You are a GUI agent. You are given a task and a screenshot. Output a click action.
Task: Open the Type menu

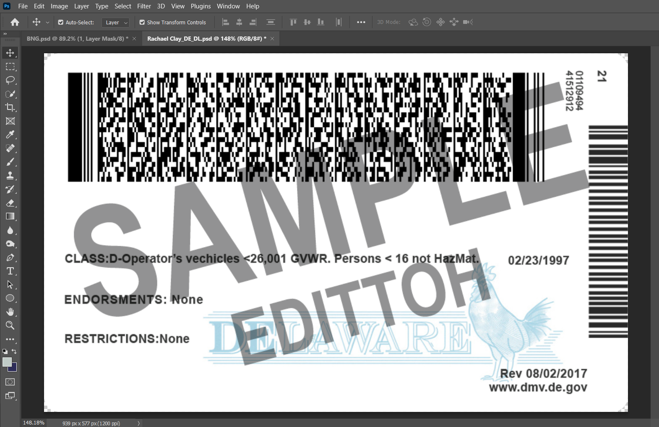click(102, 6)
